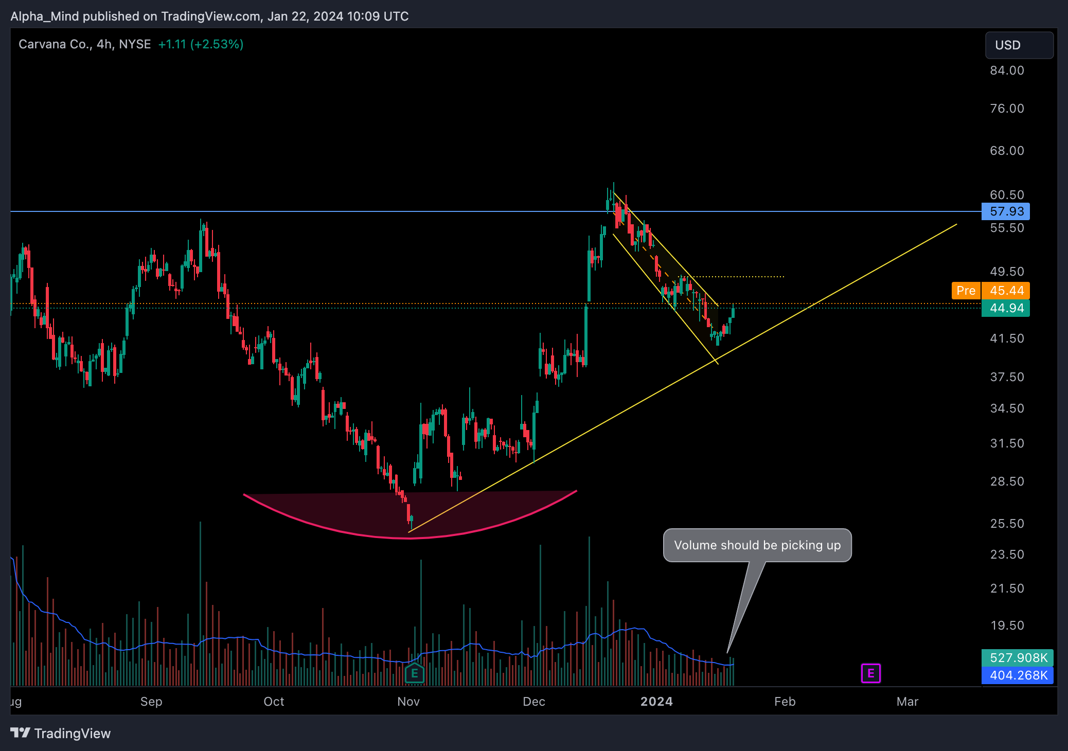
Task: Select the blue 57.93 price line label
Action: 1006,211
